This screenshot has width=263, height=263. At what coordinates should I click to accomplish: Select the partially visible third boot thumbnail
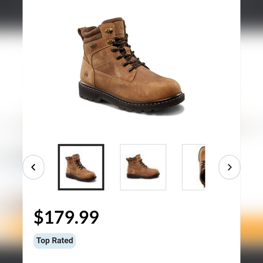(194, 167)
